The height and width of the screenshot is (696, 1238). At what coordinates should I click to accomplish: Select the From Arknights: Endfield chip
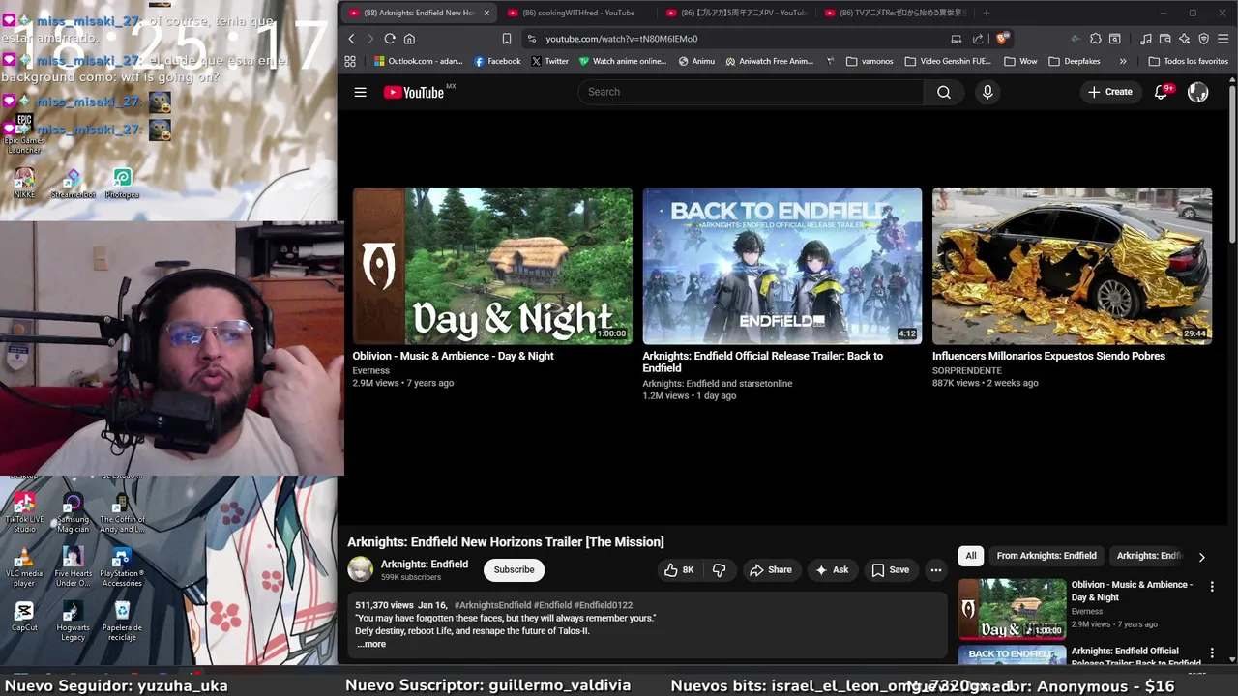coord(1046,556)
